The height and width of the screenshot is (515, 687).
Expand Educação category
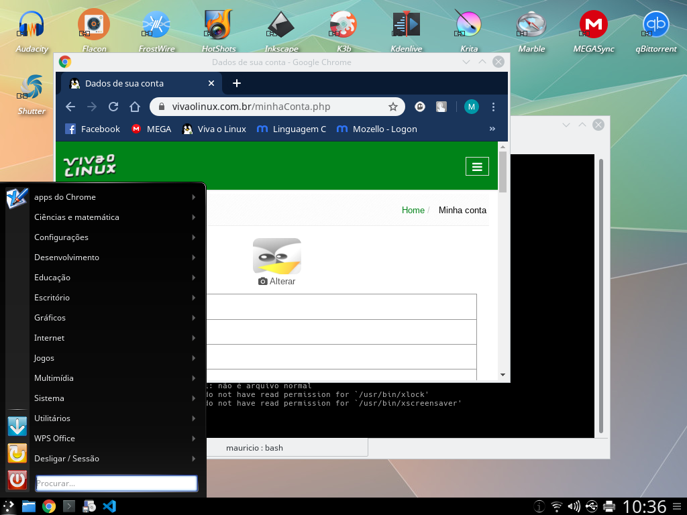(114, 278)
